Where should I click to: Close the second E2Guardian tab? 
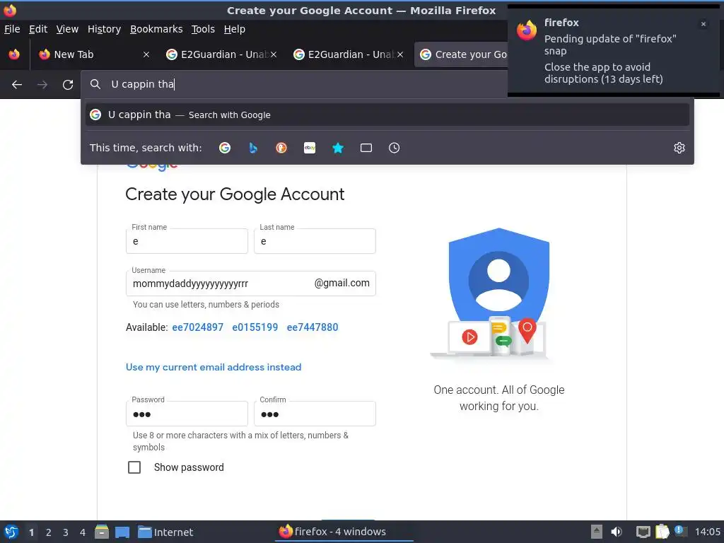click(400, 54)
